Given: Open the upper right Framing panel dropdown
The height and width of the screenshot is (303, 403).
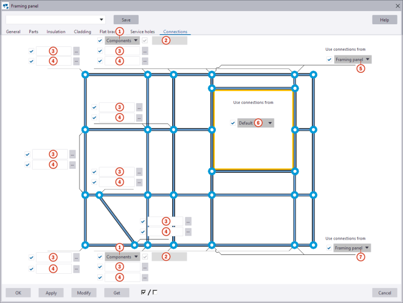Looking at the screenshot, I should click(353, 60).
